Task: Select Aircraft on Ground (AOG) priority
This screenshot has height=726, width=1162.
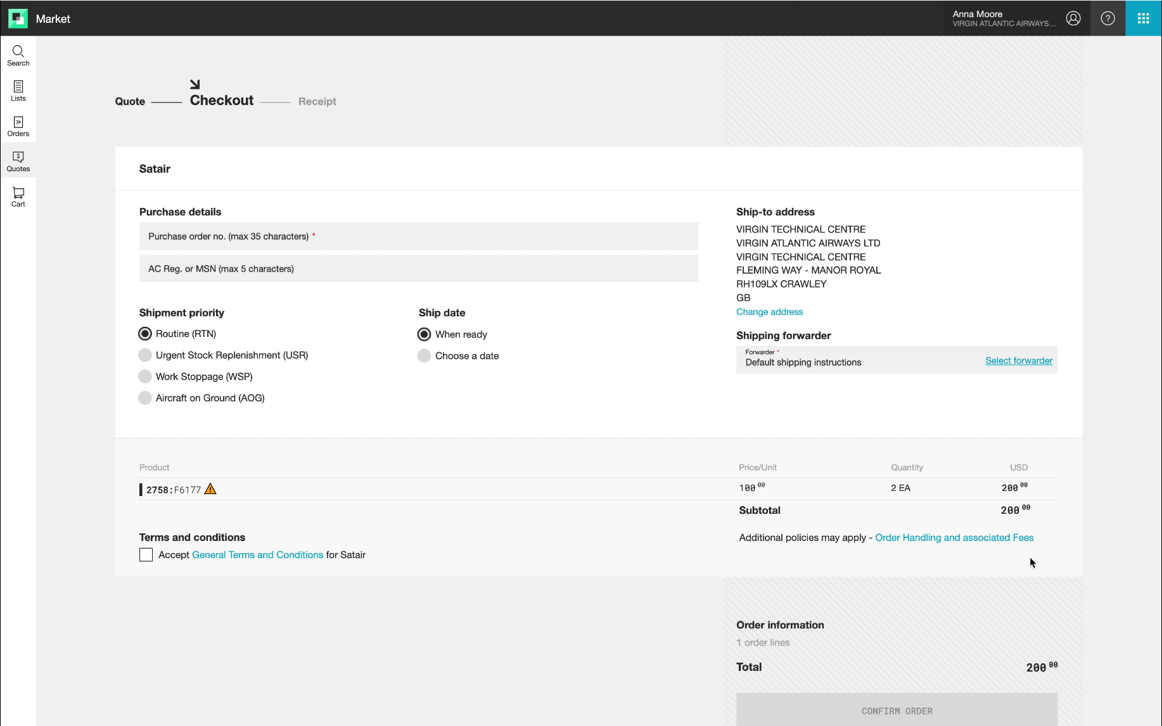Action: [145, 398]
